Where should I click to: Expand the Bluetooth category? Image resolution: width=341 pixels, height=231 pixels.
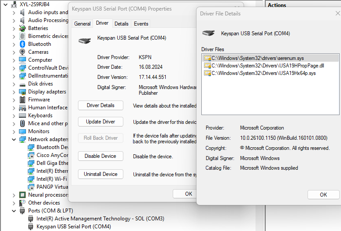[x=14, y=45]
